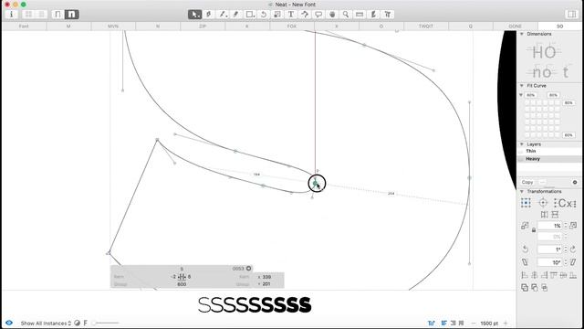This screenshot has height=329, width=584.
Task: Switch to the MVN tab
Action: [113, 27]
